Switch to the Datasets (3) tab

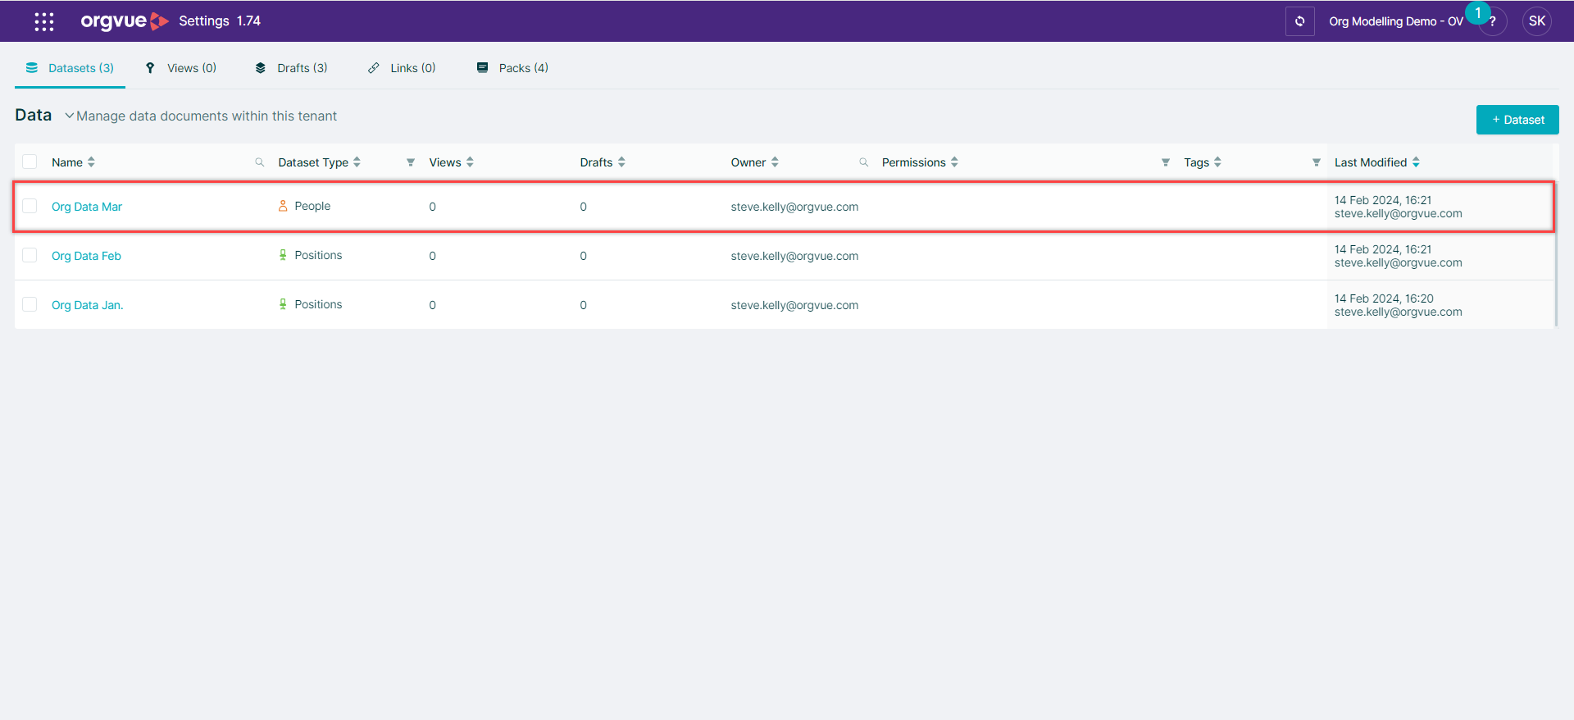[x=71, y=68]
